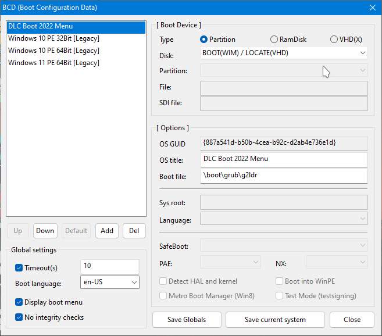Click the Close button at bottom
The width and height of the screenshot is (382, 336).
[x=352, y=320]
